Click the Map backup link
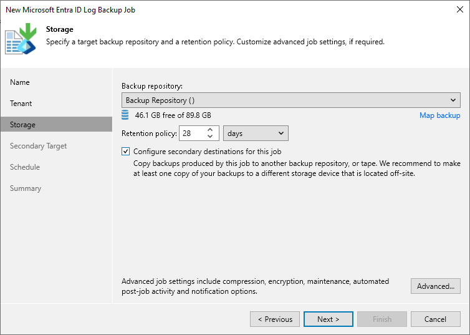This screenshot has height=335, width=470. click(x=439, y=115)
